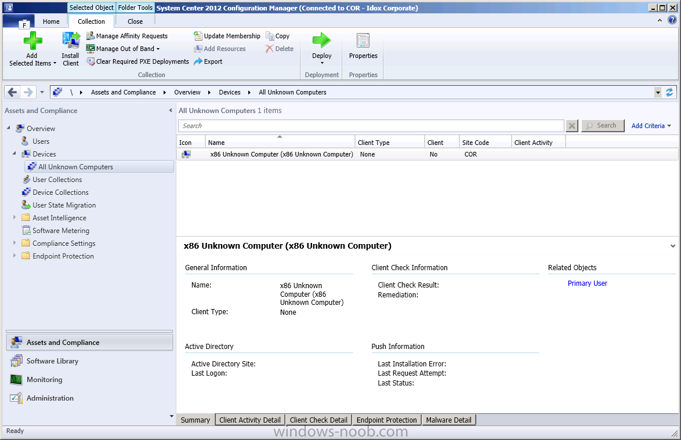
Task: Click the Search button
Action: click(603, 125)
